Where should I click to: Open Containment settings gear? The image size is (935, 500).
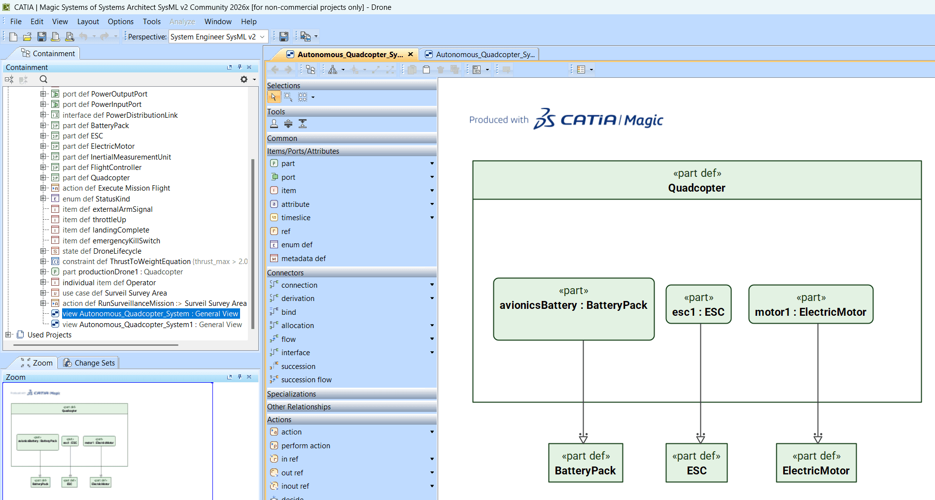coord(244,79)
